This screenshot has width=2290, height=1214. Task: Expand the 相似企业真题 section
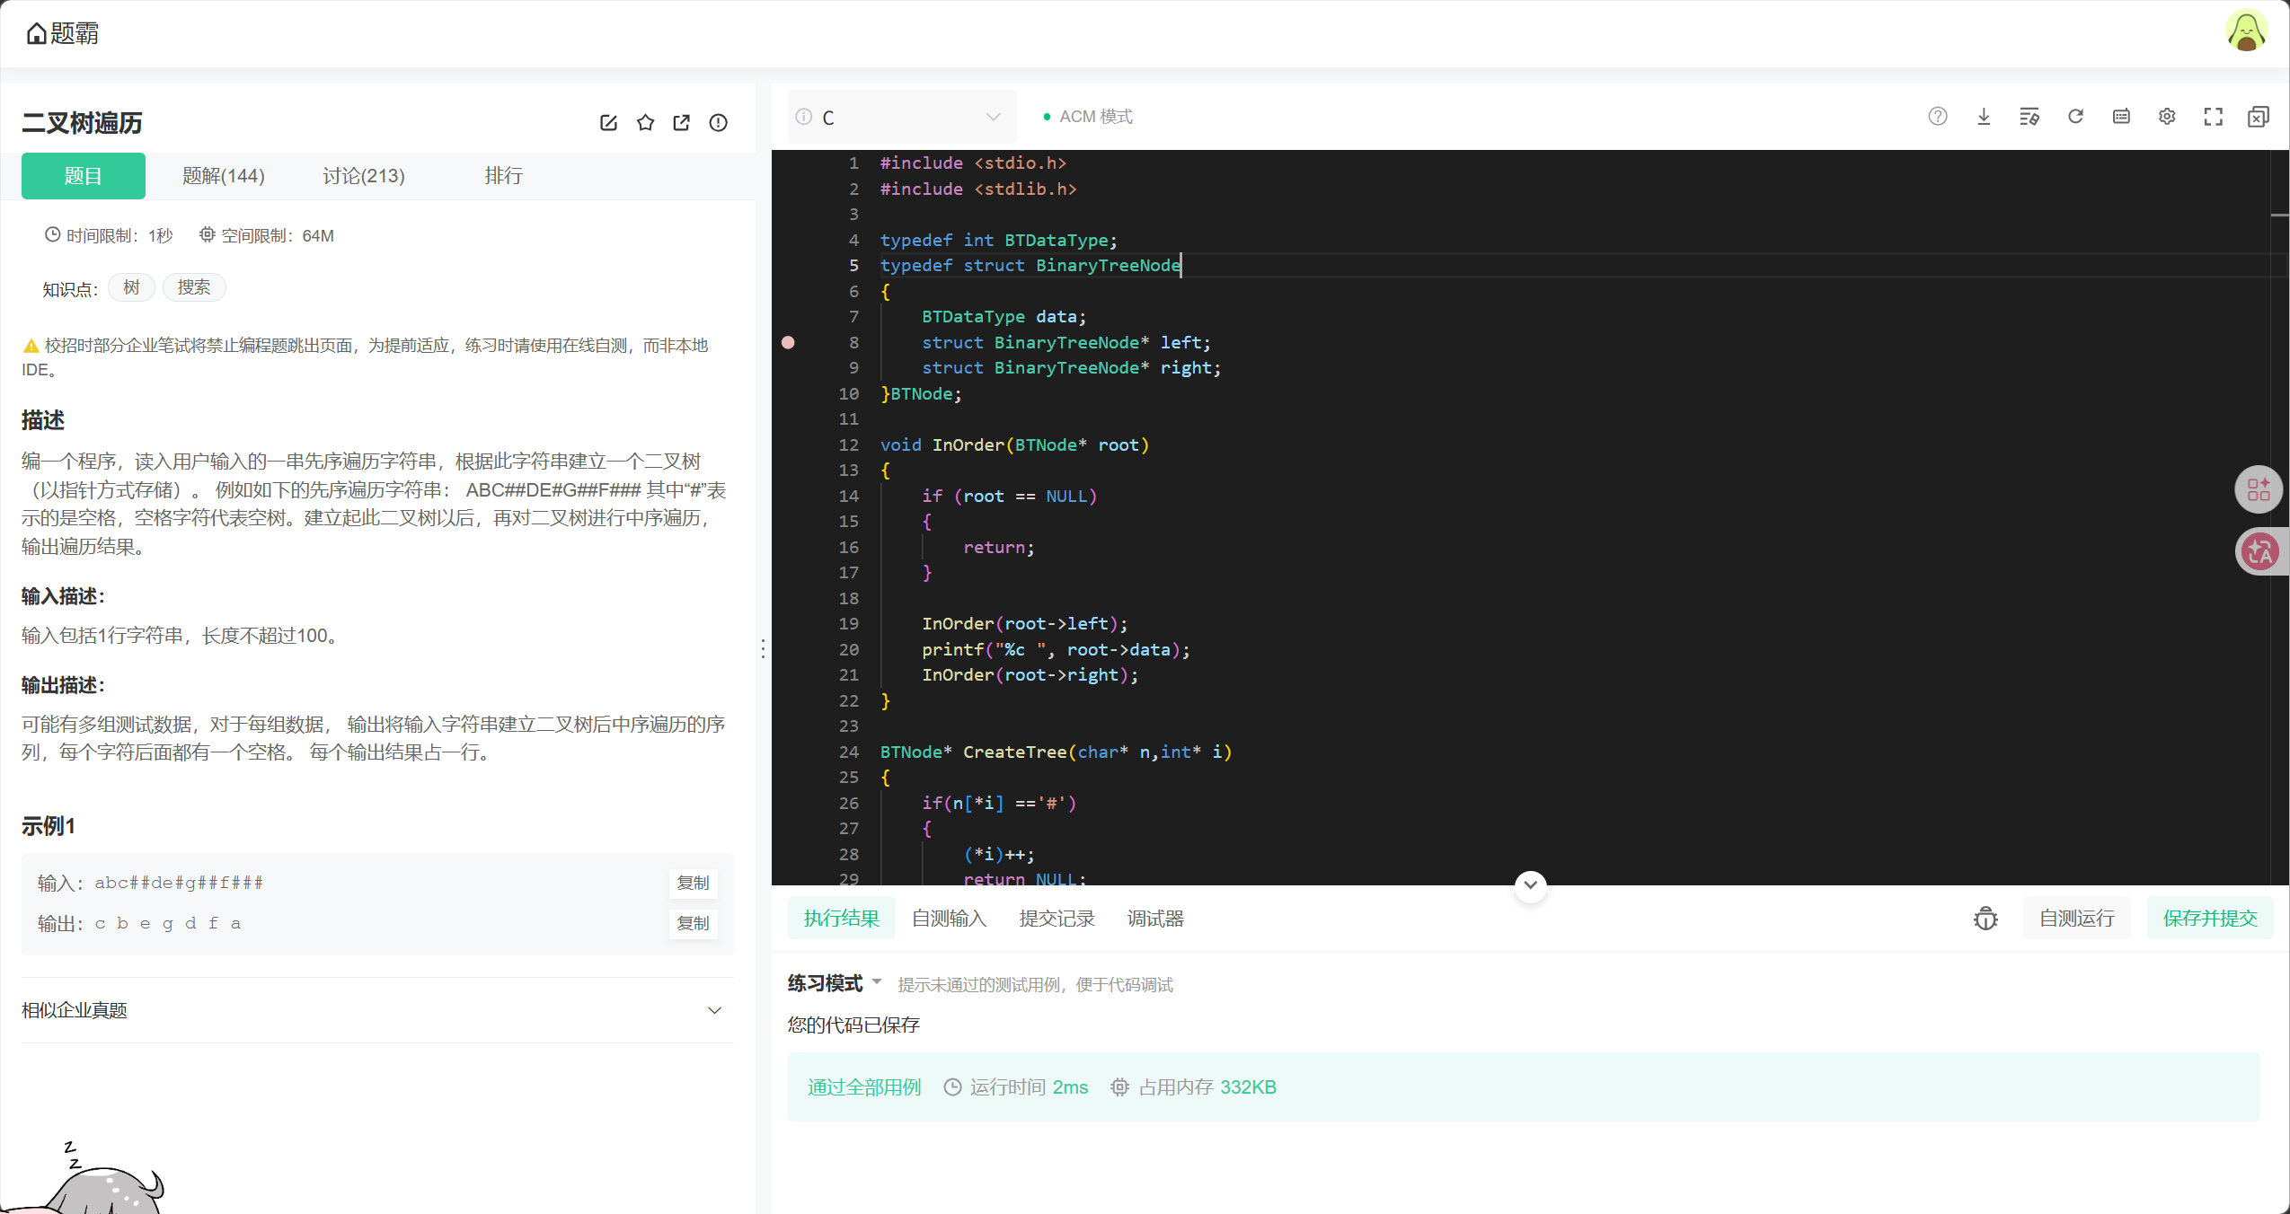click(714, 1010)
